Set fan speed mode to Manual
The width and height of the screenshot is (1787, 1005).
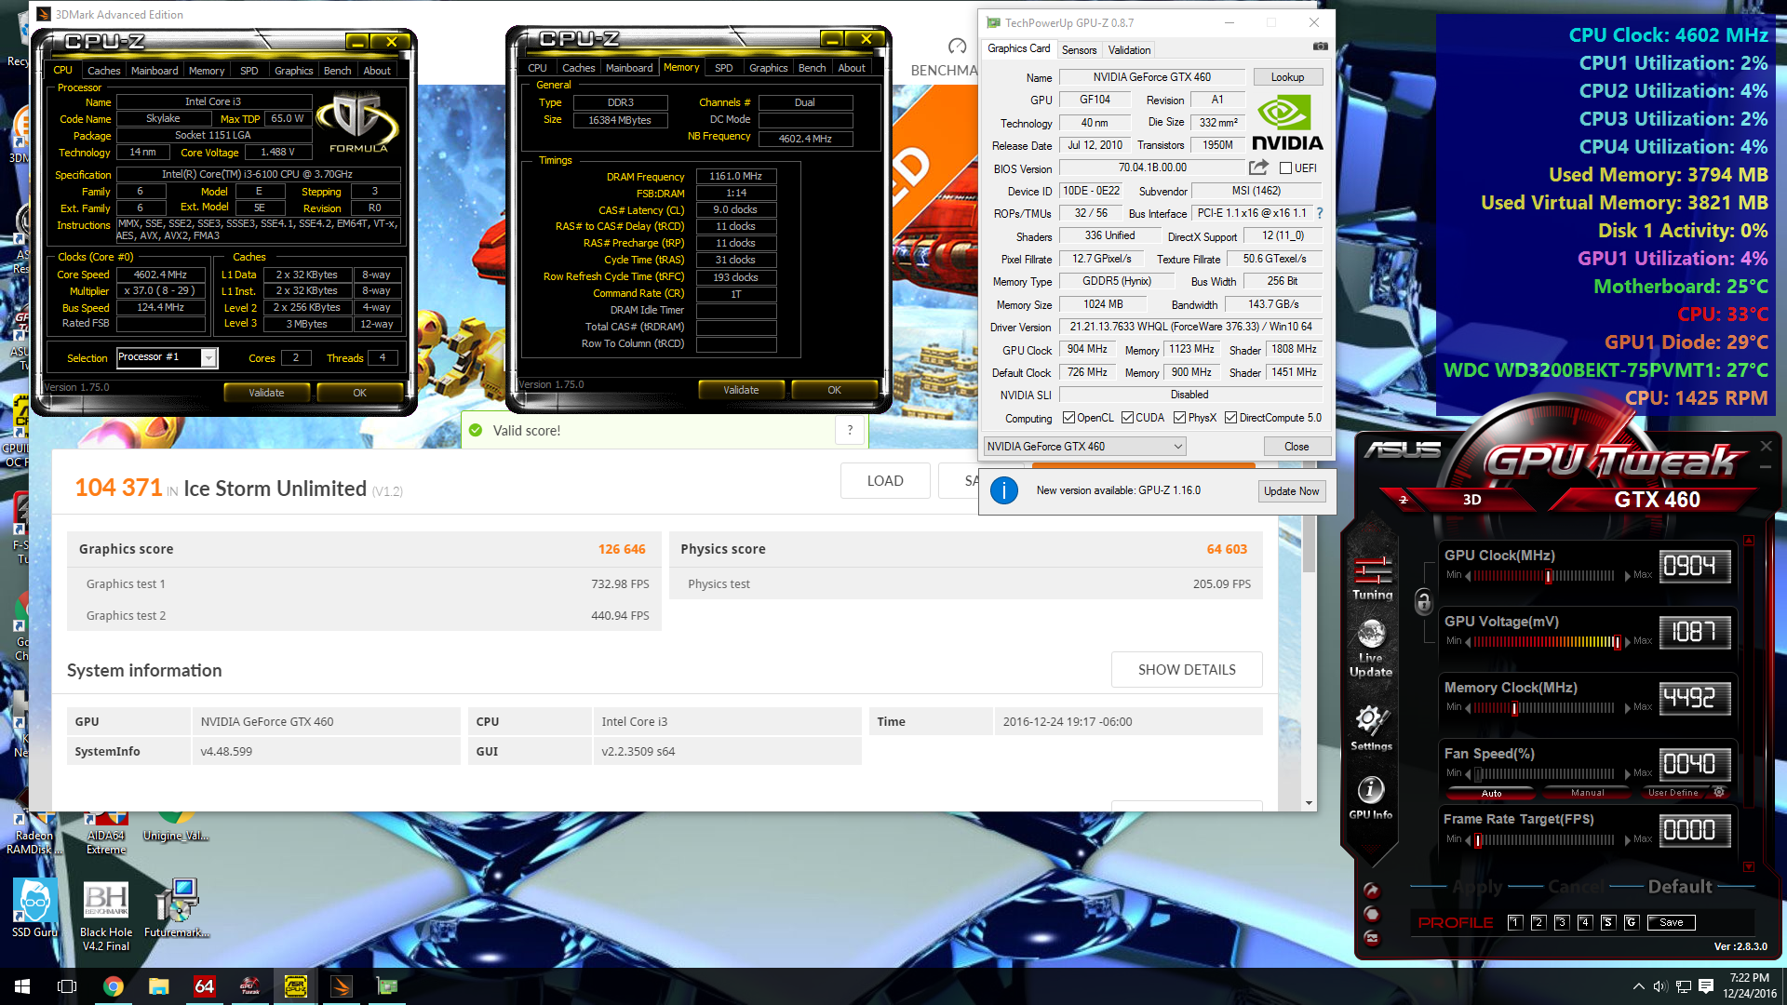(x=1587, y=793)
